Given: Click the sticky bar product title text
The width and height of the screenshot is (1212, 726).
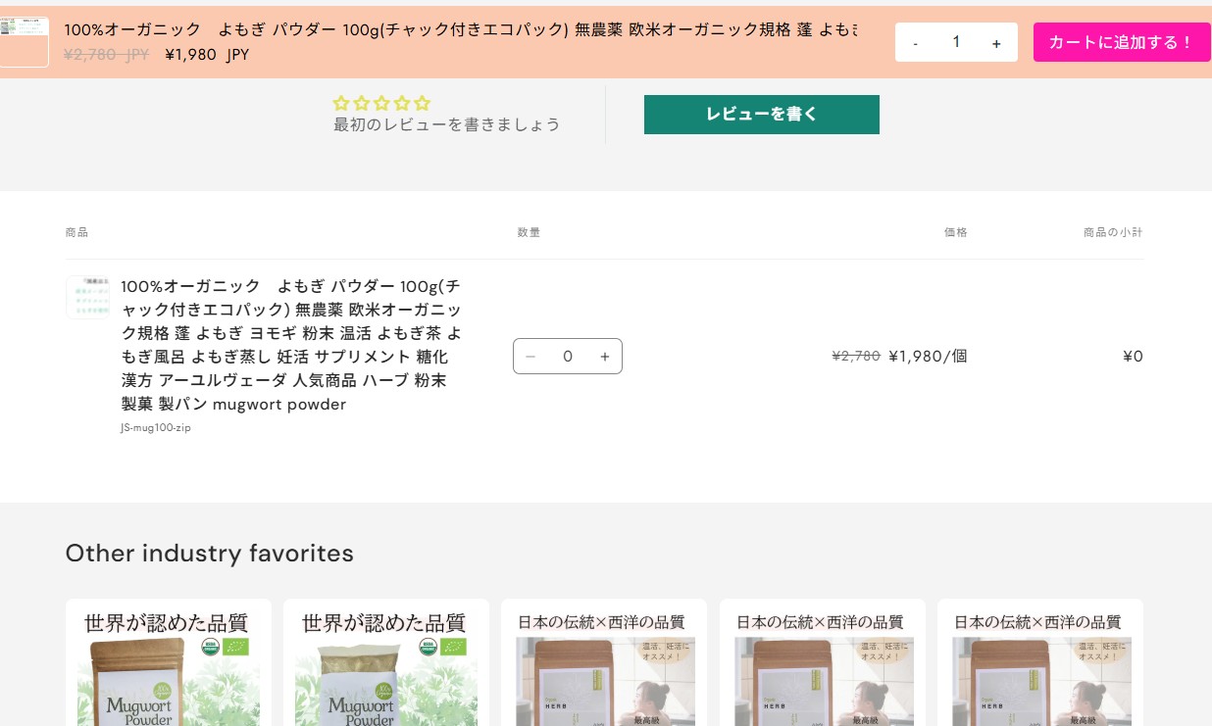Looking at the screenshot, I should click(x=461, y=30).
